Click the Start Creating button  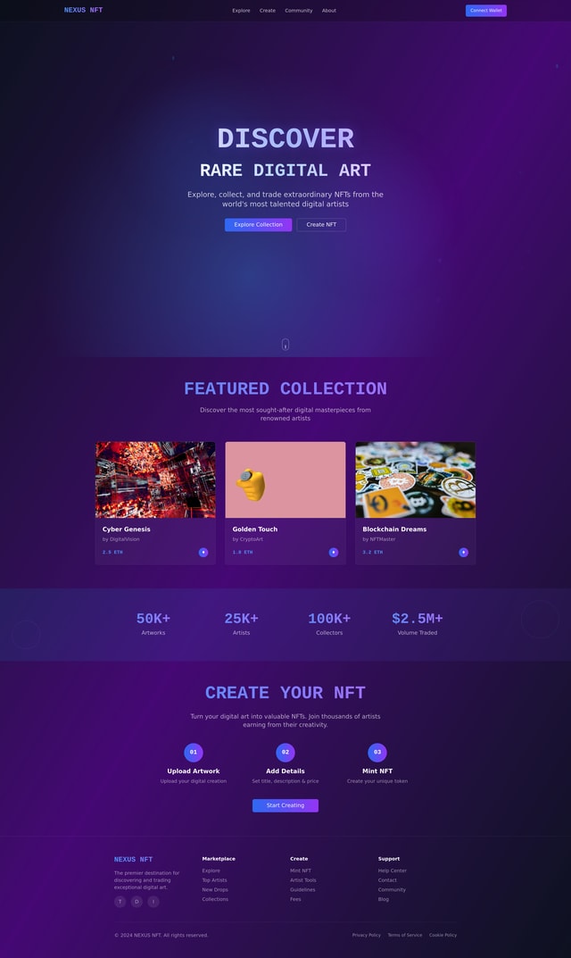coord(285,805)
